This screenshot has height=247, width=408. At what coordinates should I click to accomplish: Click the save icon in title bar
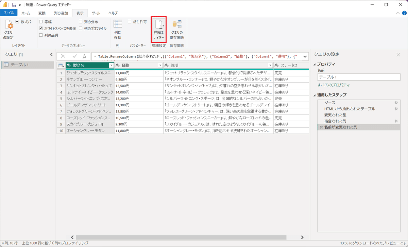14,5
